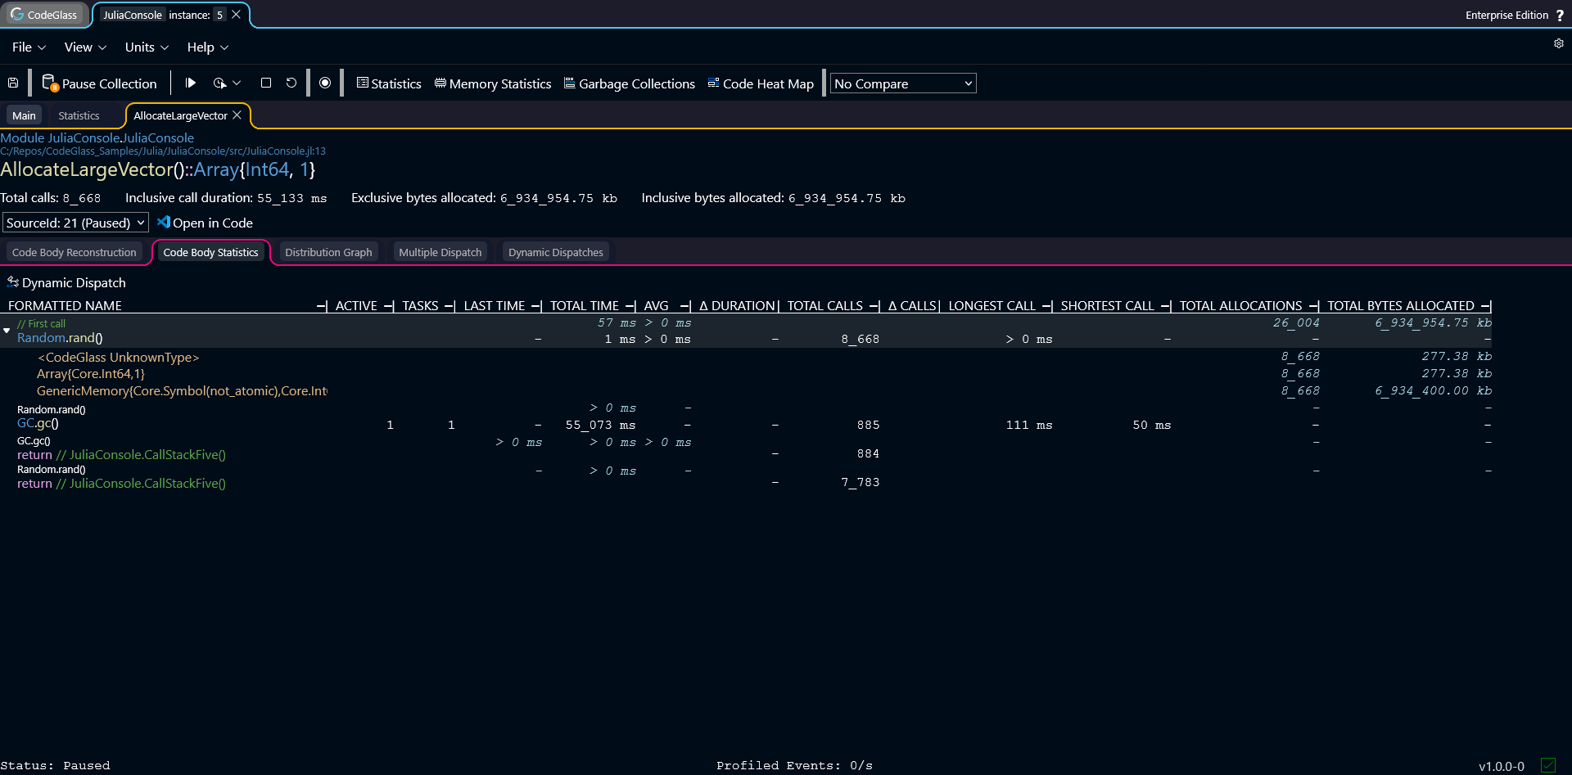Viewport: 1572px width, 775px height.
Task: Select the first-call Random.rand() row
Action: point(746,331)
